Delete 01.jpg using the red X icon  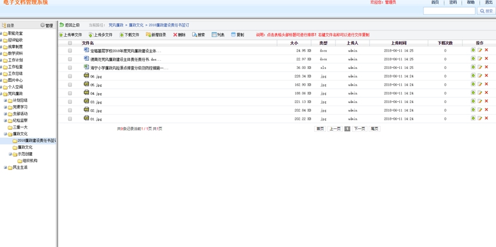pyautogui.click(x=487, y=119)
